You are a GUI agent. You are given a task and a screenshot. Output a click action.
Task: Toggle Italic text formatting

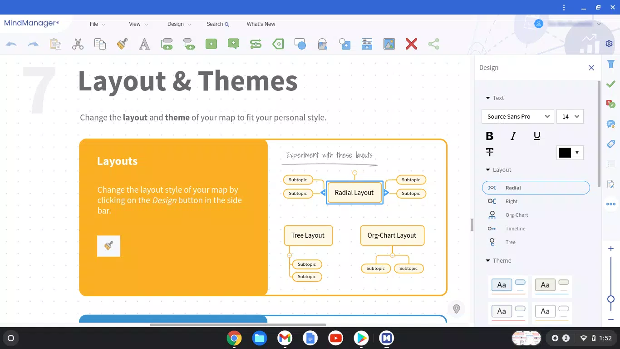pyautogui.click(x=513, y=136)
